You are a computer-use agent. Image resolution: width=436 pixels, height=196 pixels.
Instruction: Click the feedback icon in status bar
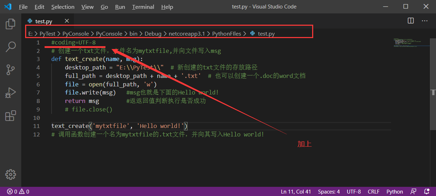(x=413, y=192)
